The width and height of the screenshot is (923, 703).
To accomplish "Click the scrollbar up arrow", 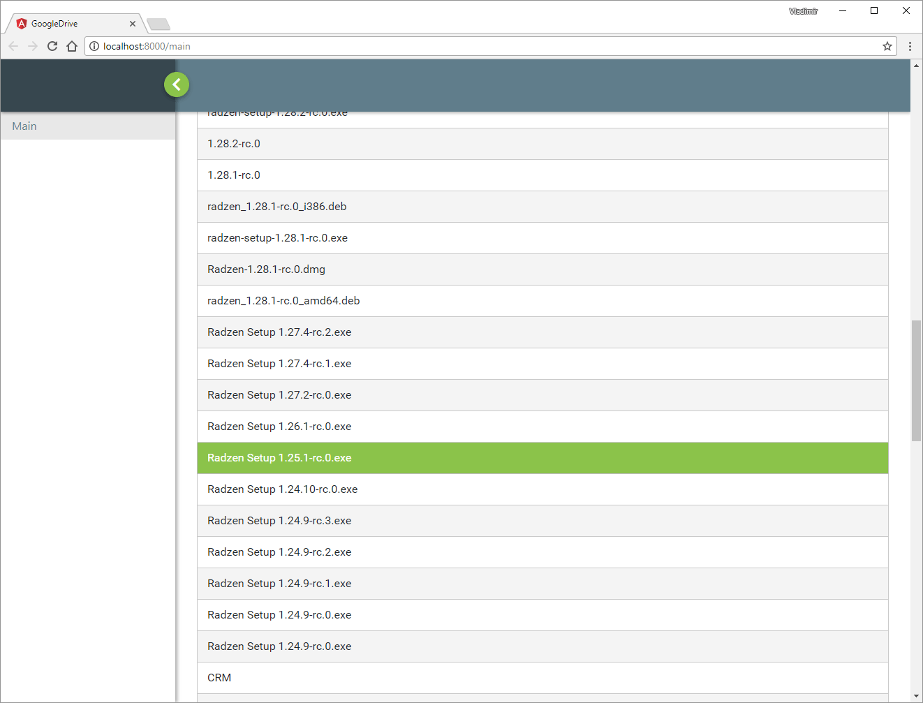I will [x=916, y=65].
